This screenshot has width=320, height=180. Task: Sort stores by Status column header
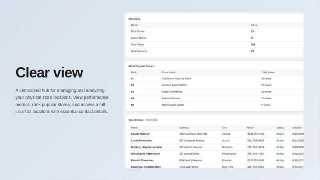tap(280, 128)
